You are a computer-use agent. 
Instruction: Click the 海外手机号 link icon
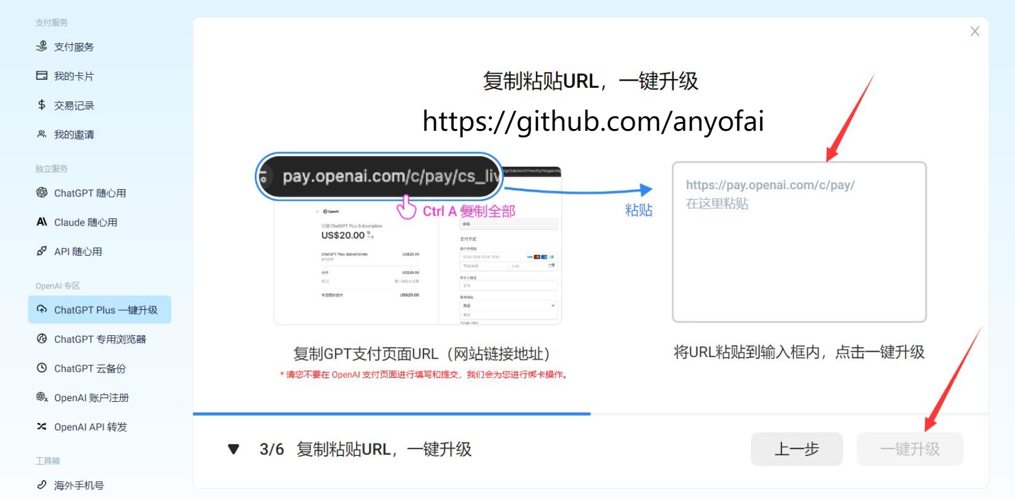41,485
